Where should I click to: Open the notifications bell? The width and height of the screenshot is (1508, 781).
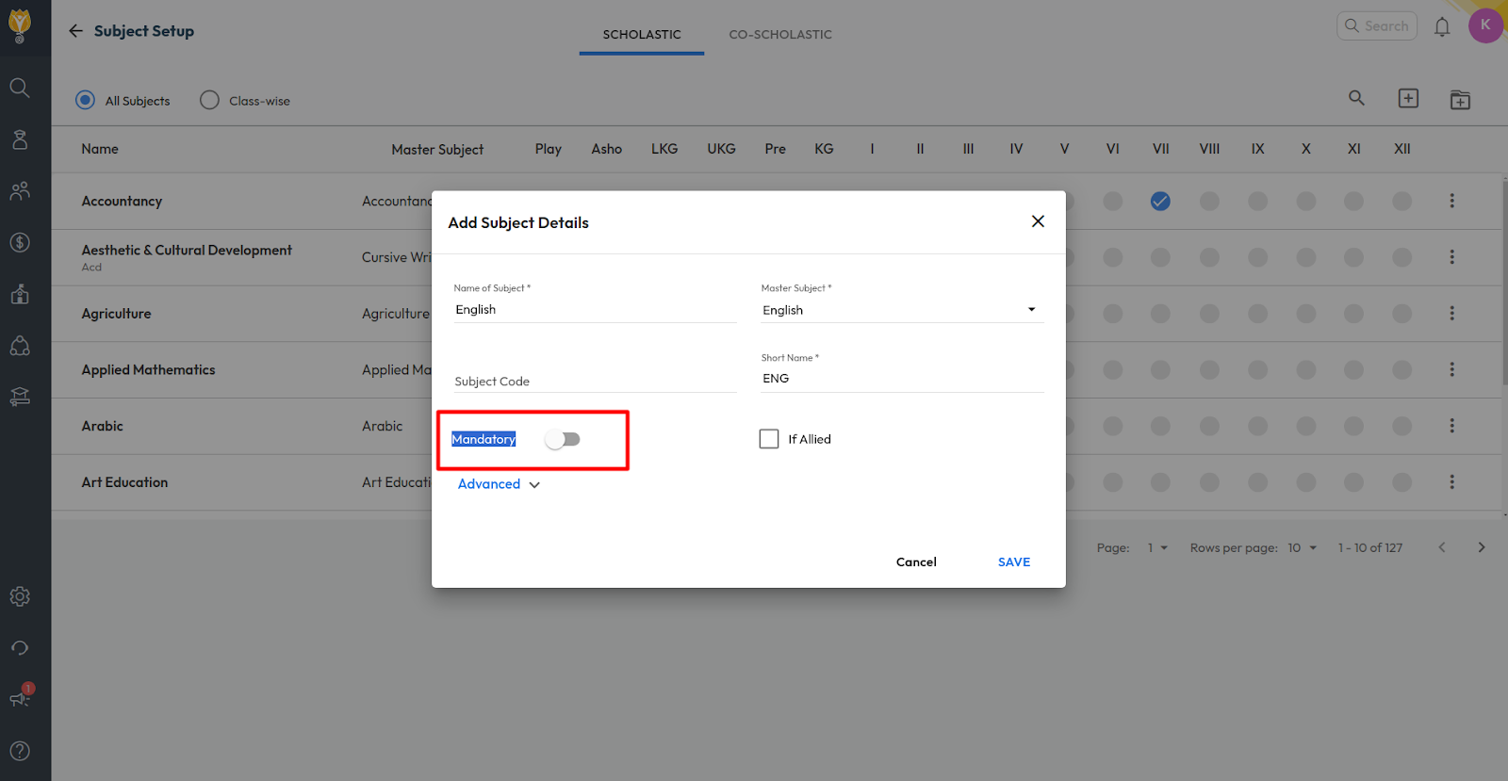click(x=1441, y=27)
